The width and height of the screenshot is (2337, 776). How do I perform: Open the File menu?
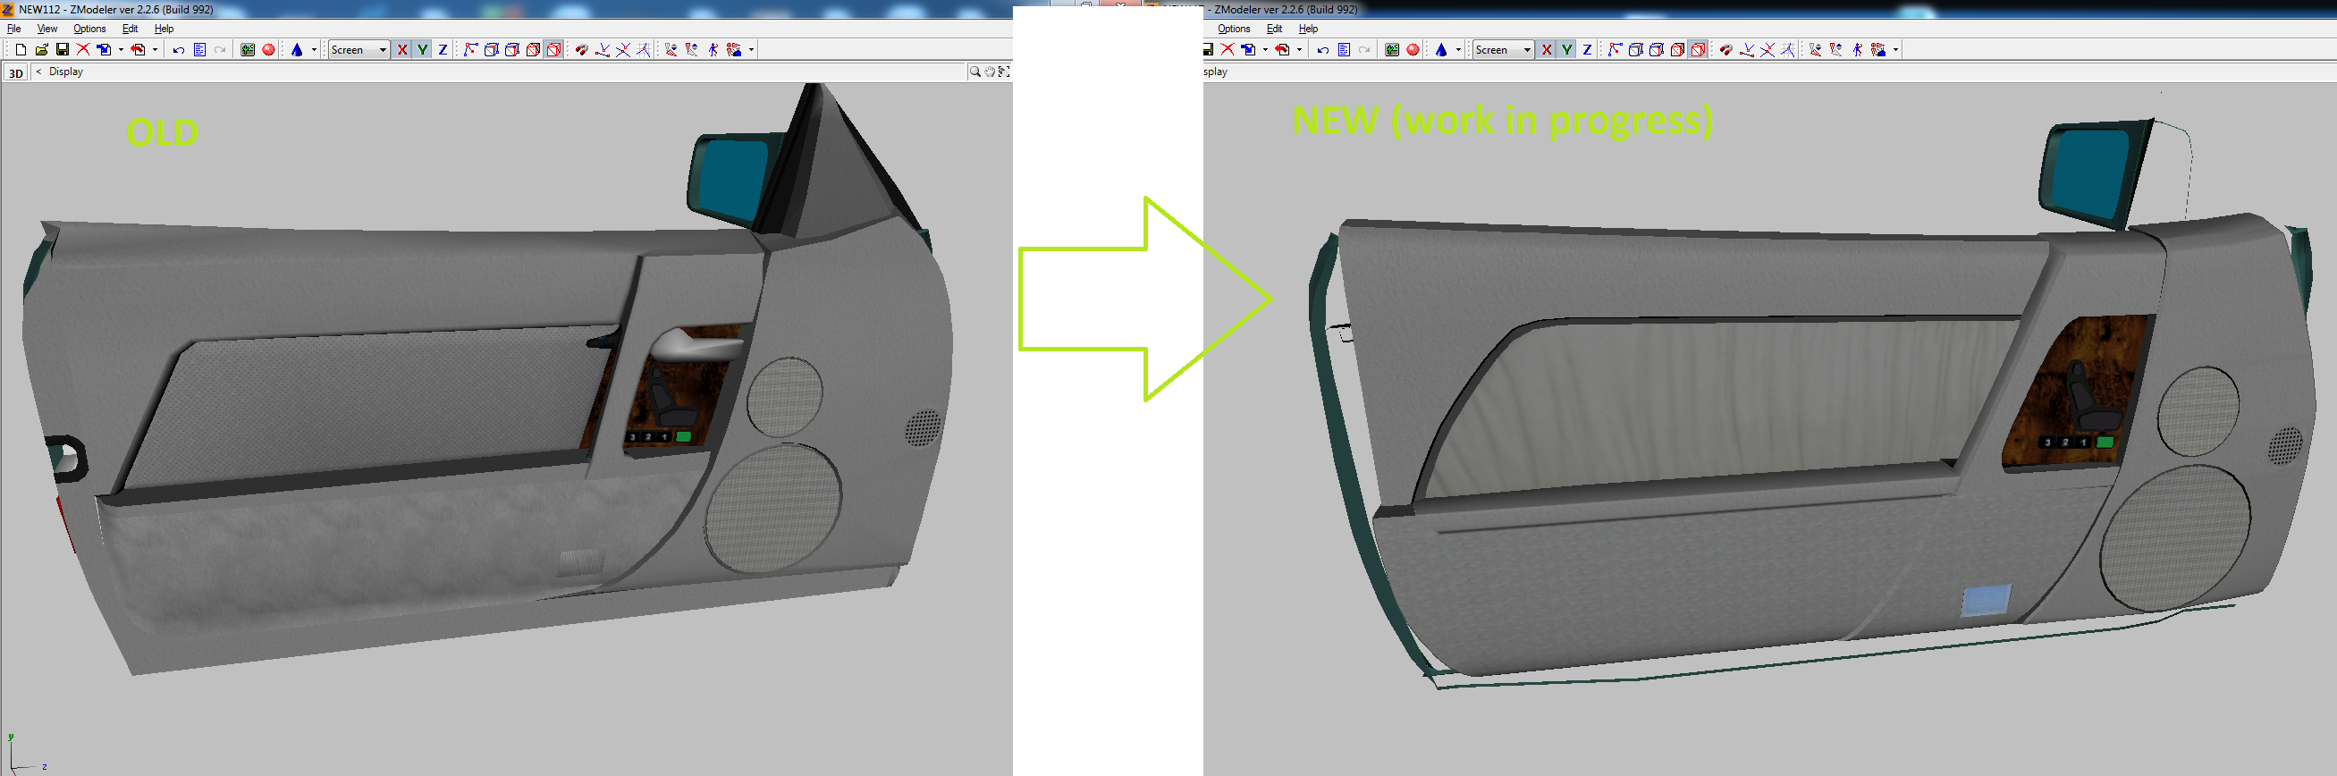pyautogui.click(x=13, y=29)
